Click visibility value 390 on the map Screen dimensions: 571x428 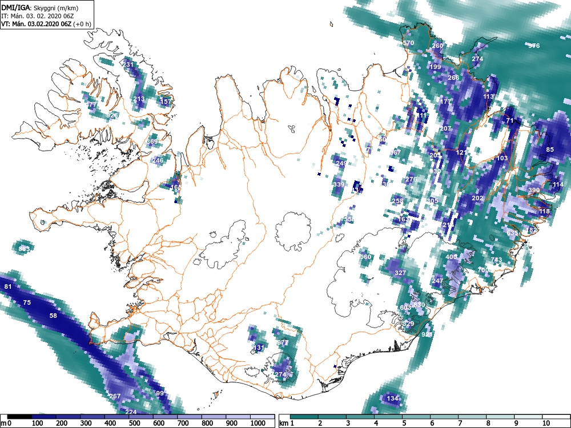coord(534,191)
